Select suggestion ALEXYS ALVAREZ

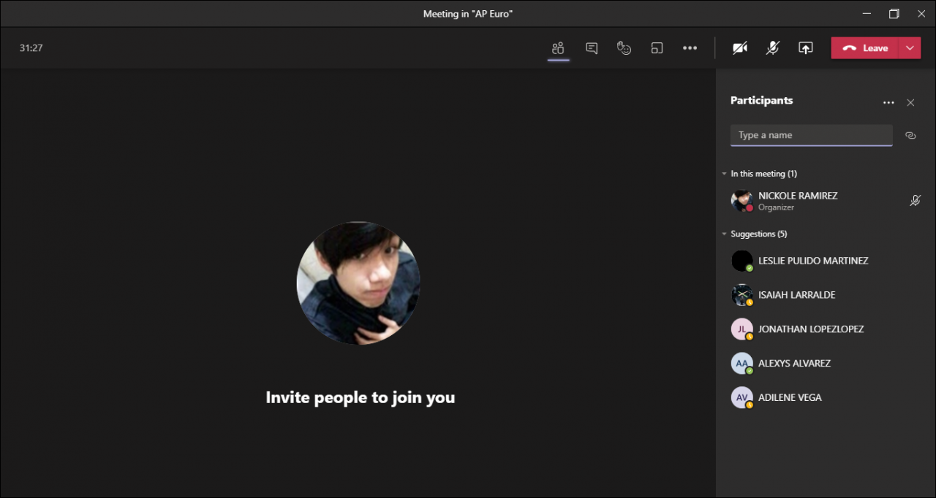(826, 363)
